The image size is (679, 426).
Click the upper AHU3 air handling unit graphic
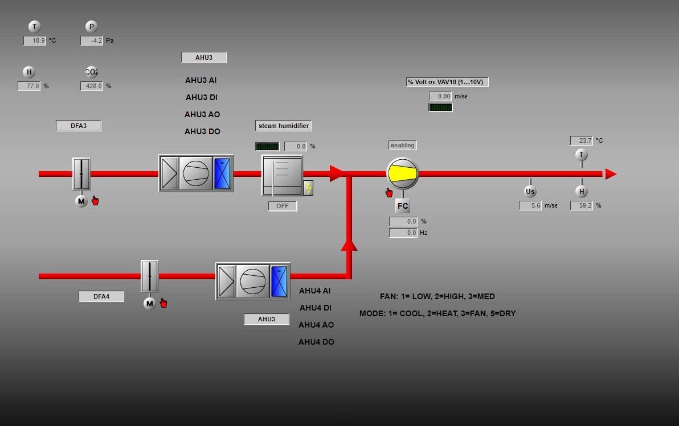pyautogui.click(x=196, y=173)
